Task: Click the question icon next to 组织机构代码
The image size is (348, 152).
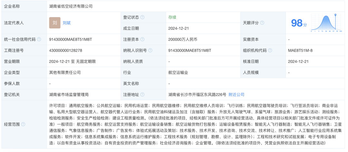Action: point(270,50)
